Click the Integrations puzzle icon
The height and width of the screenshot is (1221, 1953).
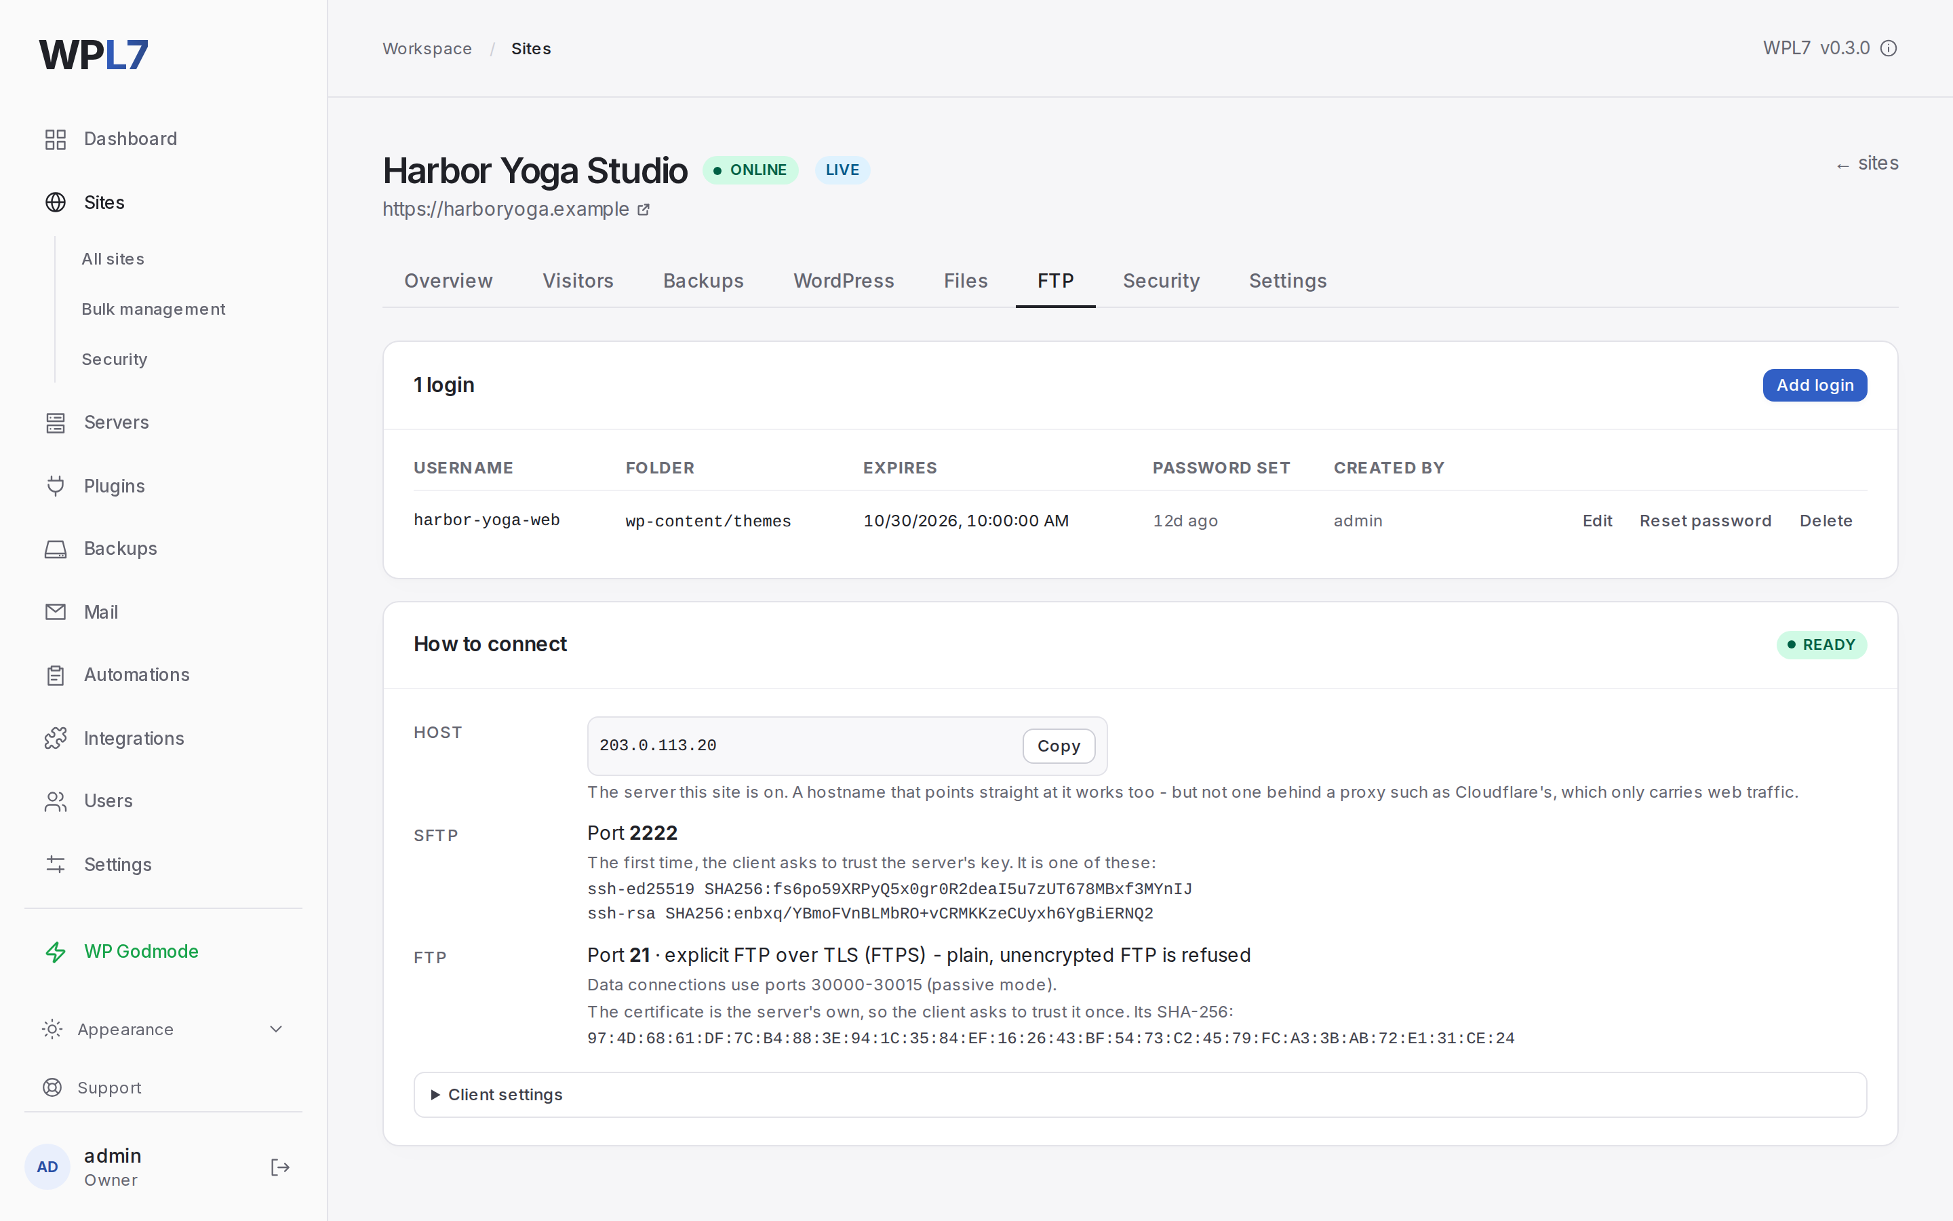tap(55, 738)
